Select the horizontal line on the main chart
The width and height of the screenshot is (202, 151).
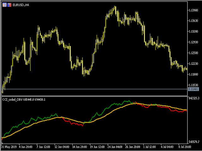(95, 89)
